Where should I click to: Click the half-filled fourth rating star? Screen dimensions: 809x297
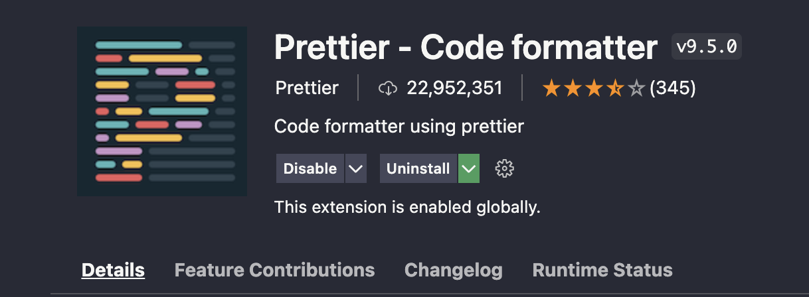click(x=615, y=88)
